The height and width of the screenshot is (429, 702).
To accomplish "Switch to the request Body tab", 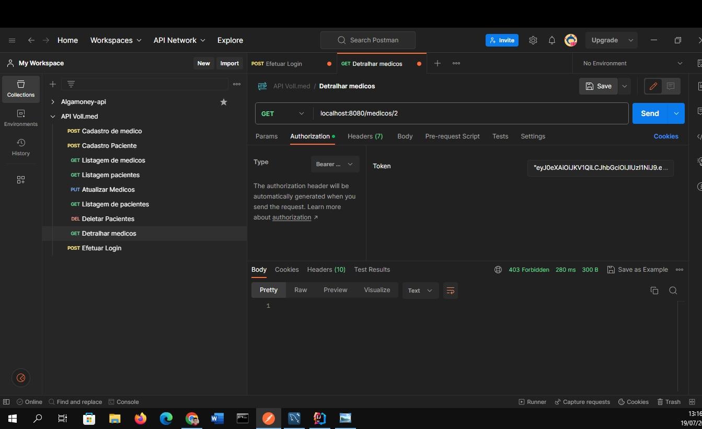I will [405, 136].
